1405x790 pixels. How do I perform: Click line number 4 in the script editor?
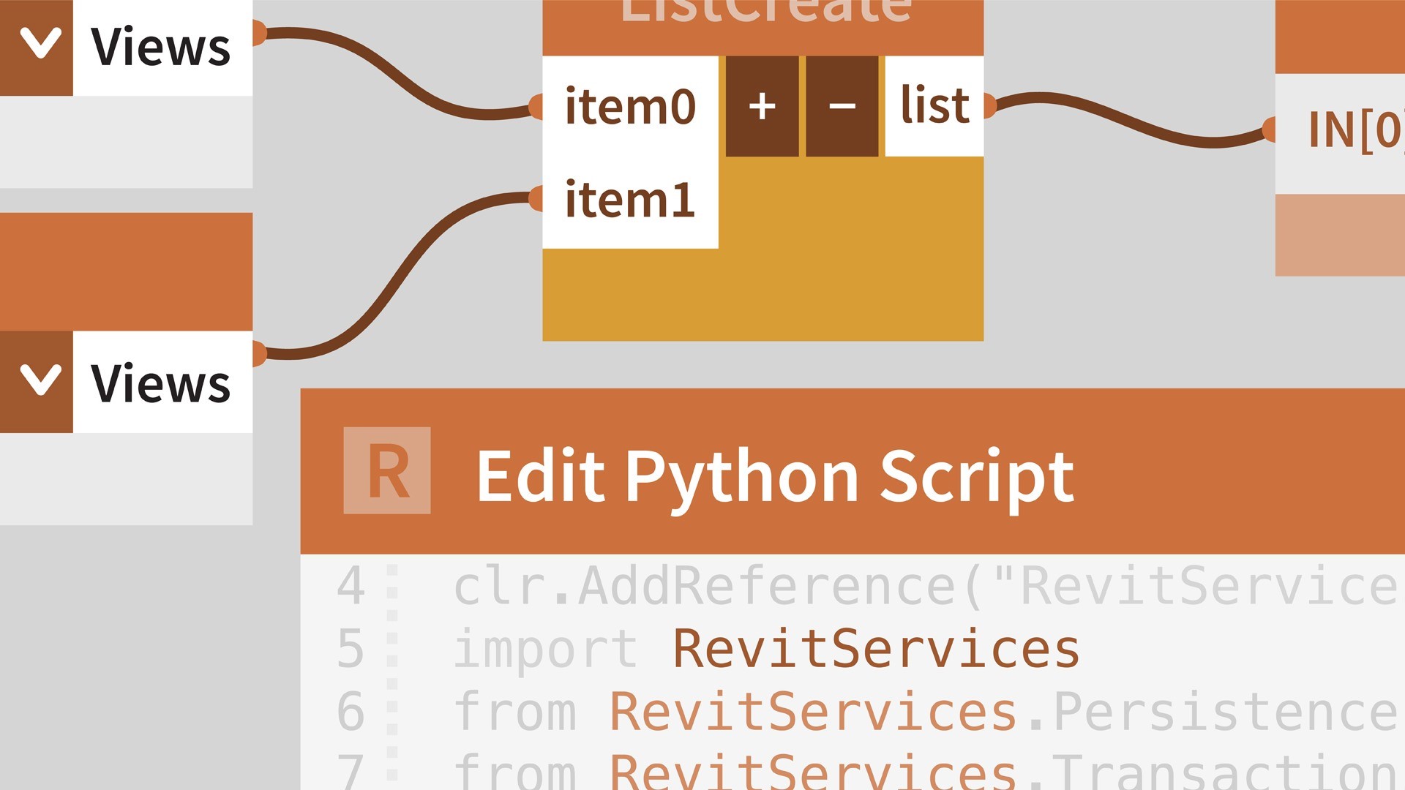click(351, 586)
